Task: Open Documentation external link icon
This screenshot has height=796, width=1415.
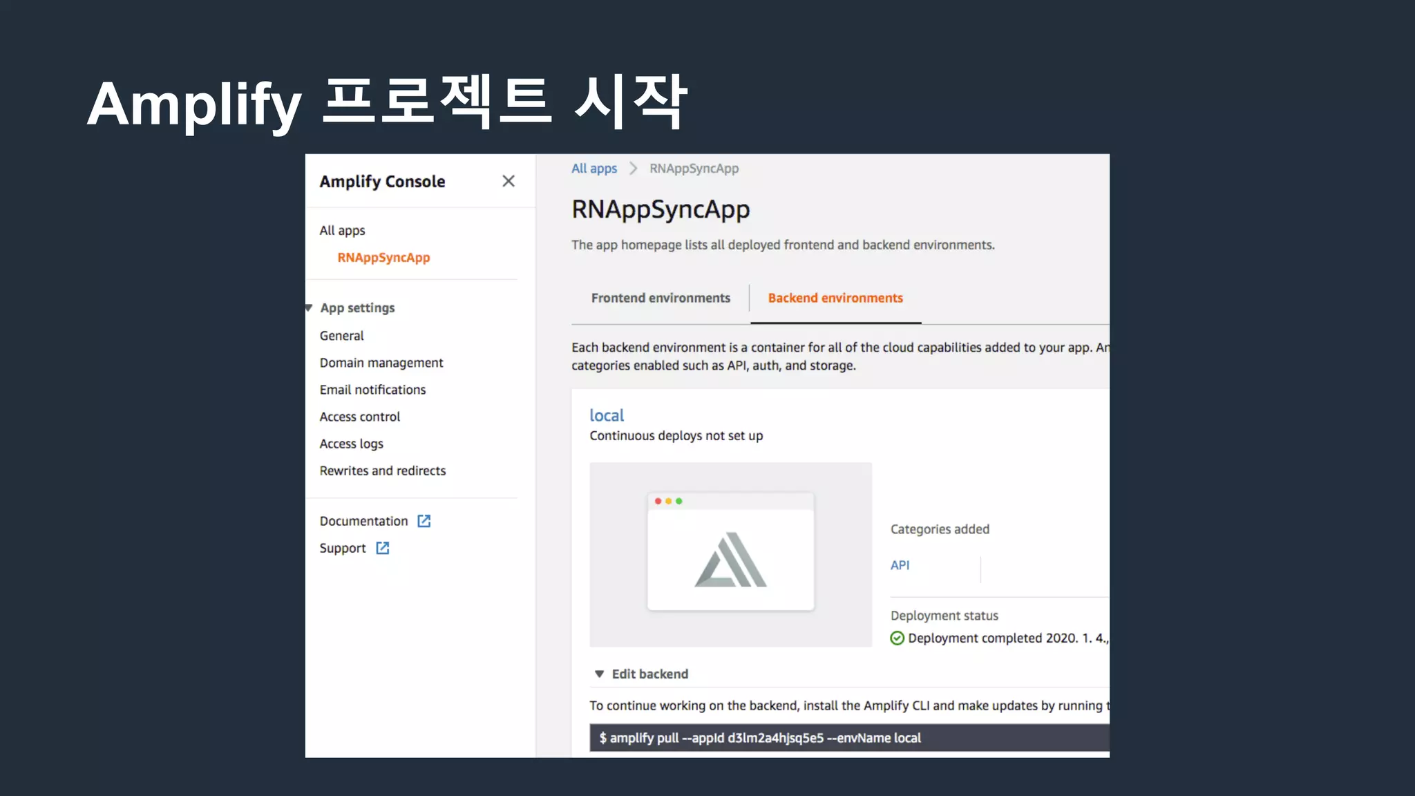Action: click(x=424, y=521)
